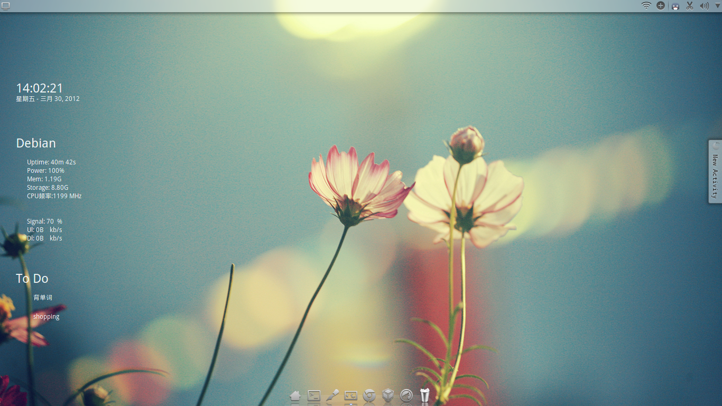Click the Signal: 70 % line
This screenshot has width=722, height=406.
click(45, 222)
